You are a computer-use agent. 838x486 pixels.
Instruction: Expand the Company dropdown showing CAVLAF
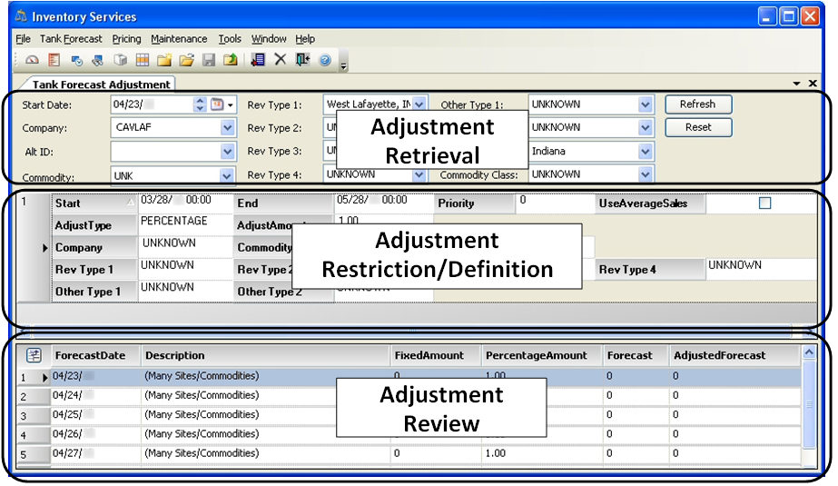tap(227, 128)
